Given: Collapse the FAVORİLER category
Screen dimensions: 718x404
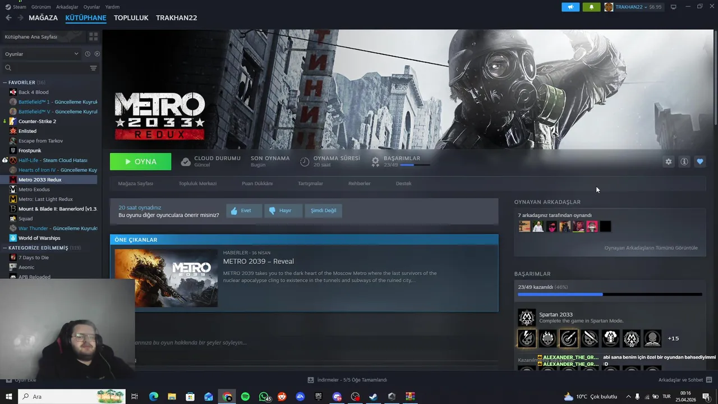Looking at the screenshot, I should pyautogui.click(x=4, y=82).
